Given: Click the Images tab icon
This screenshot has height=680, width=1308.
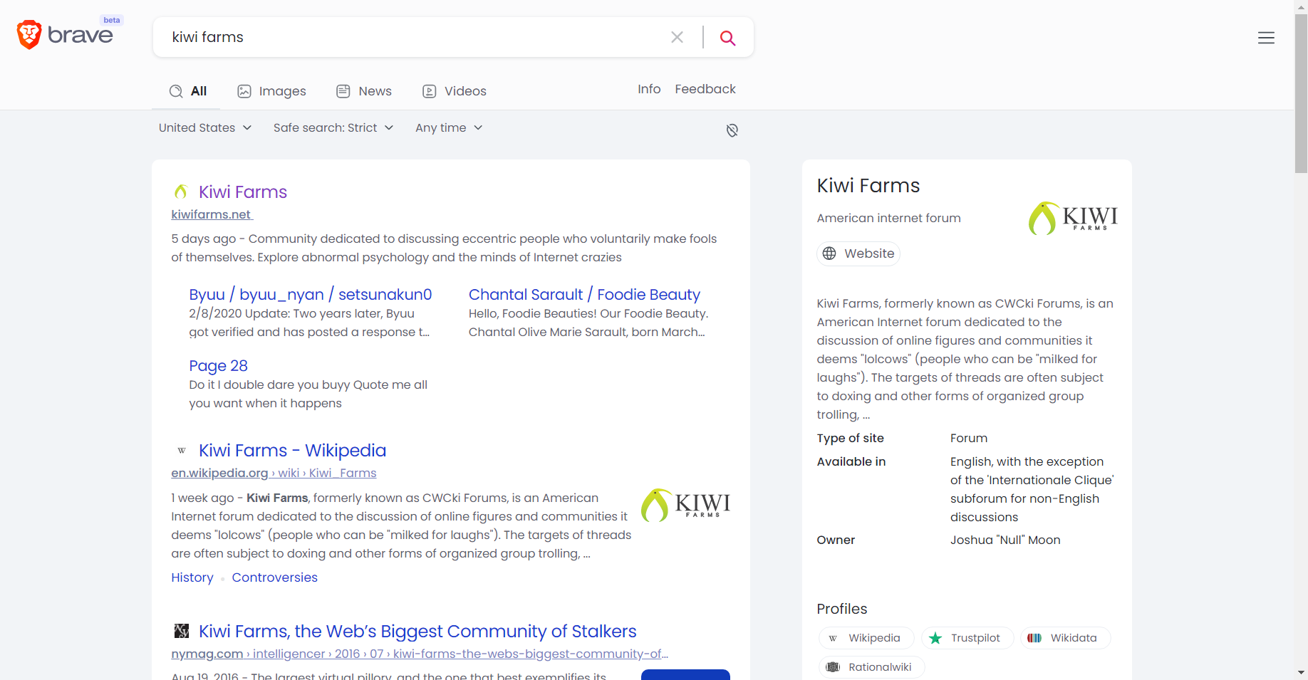Looking at the screenshot, I should pos(244,91).
